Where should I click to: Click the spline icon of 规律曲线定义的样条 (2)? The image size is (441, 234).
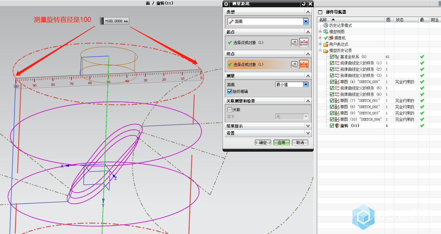click(x=337, y=69)
